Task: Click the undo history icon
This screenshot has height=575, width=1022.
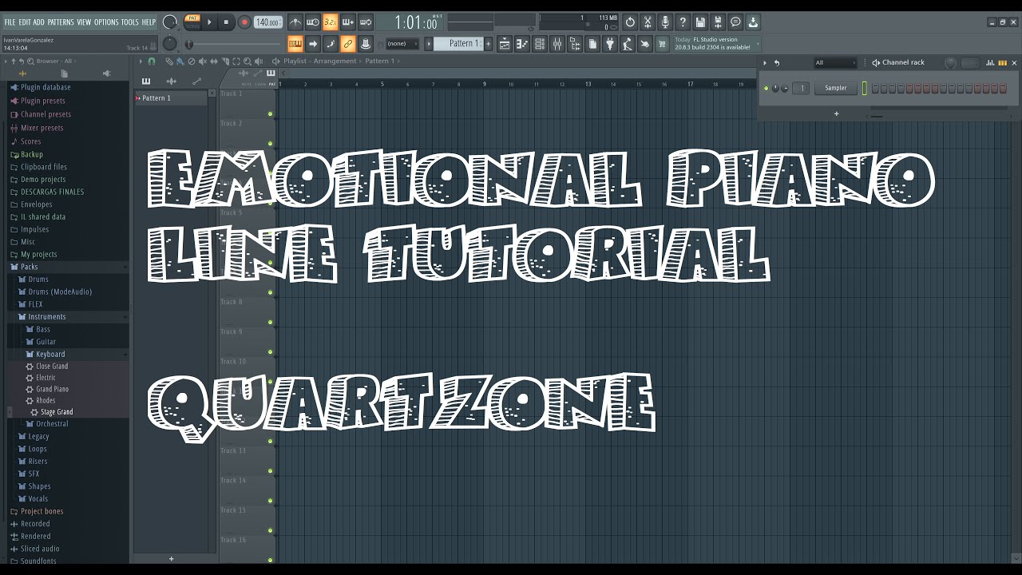Action: [x=630, y=22]
